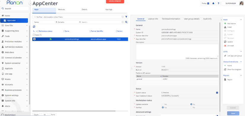Expand the Tools menu
This screenshot has width=245, height=116.
[x=27, y=36]
